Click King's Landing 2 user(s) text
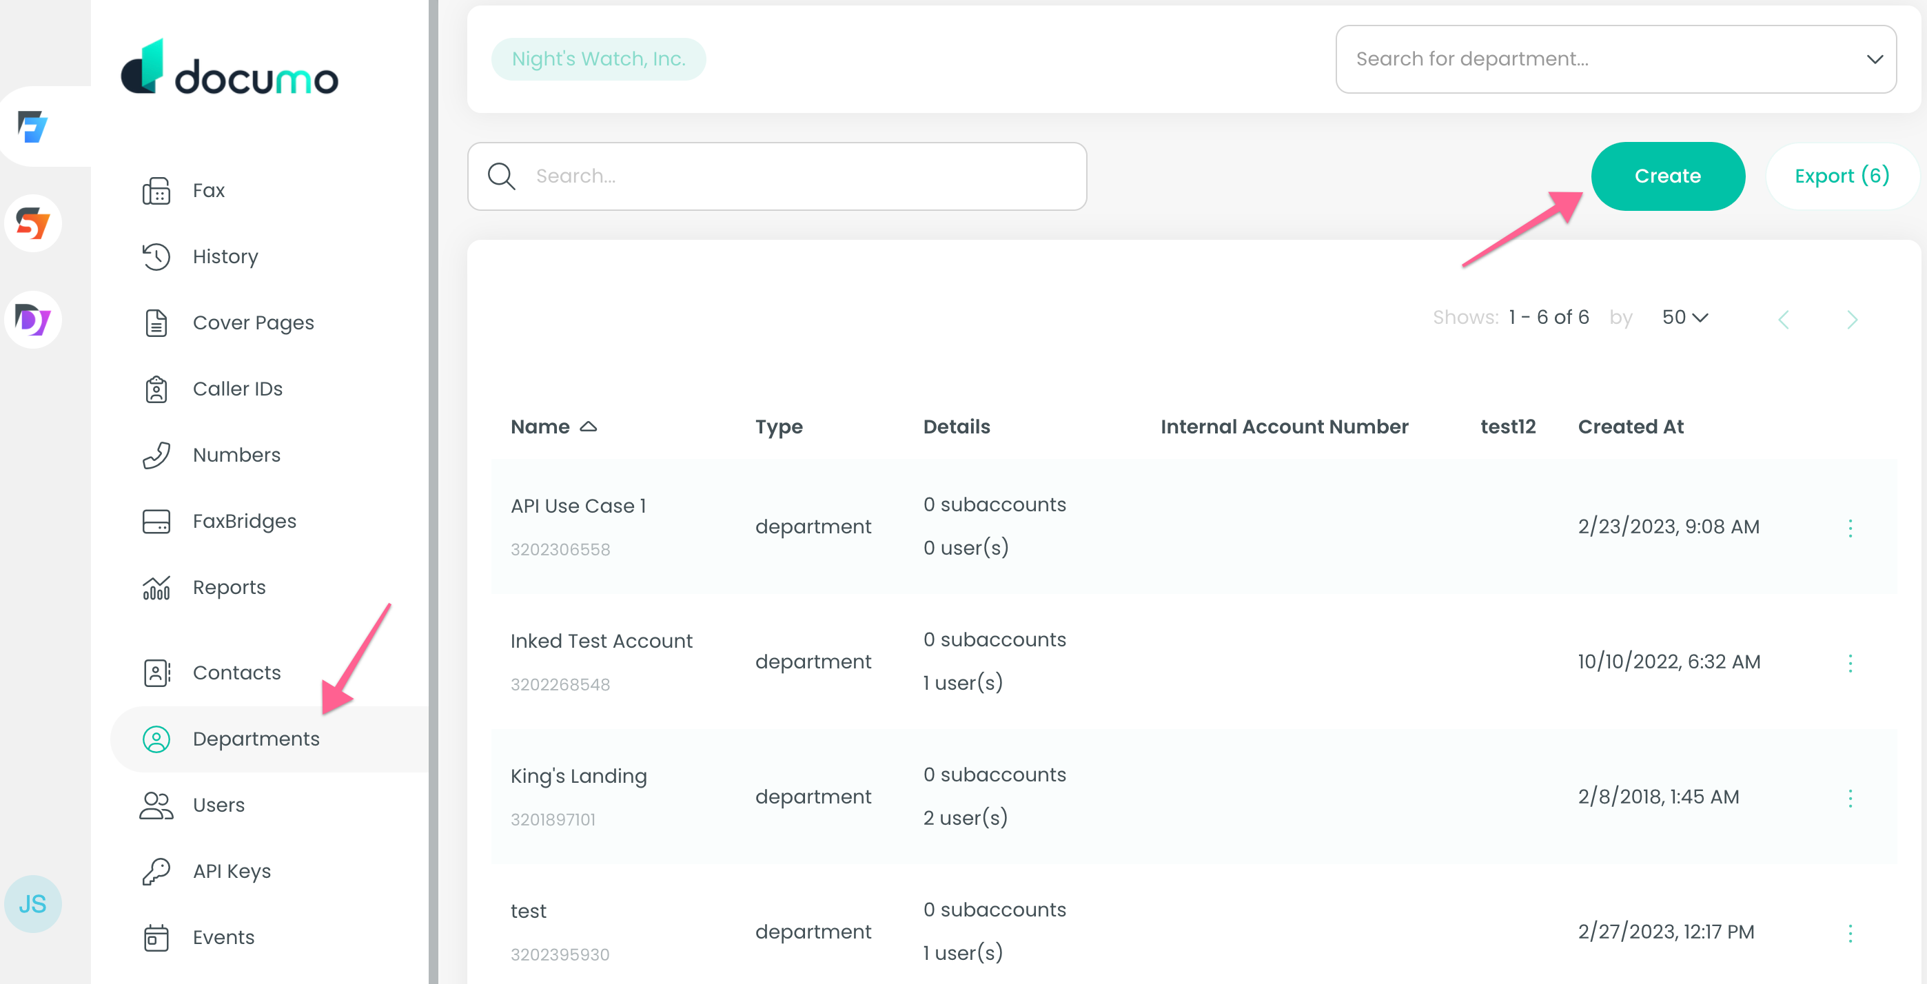This screenshot has width=1927, height=984. coord(965,817)
